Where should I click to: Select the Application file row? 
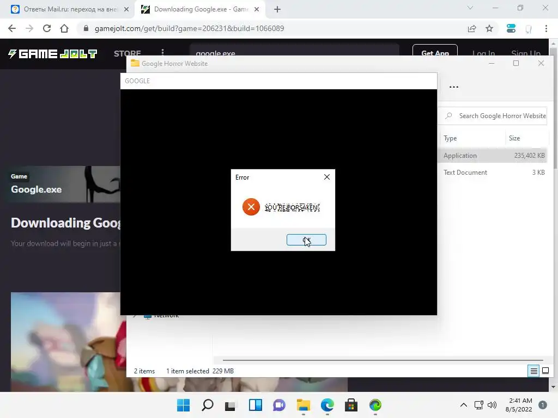[x=493, y=155]
